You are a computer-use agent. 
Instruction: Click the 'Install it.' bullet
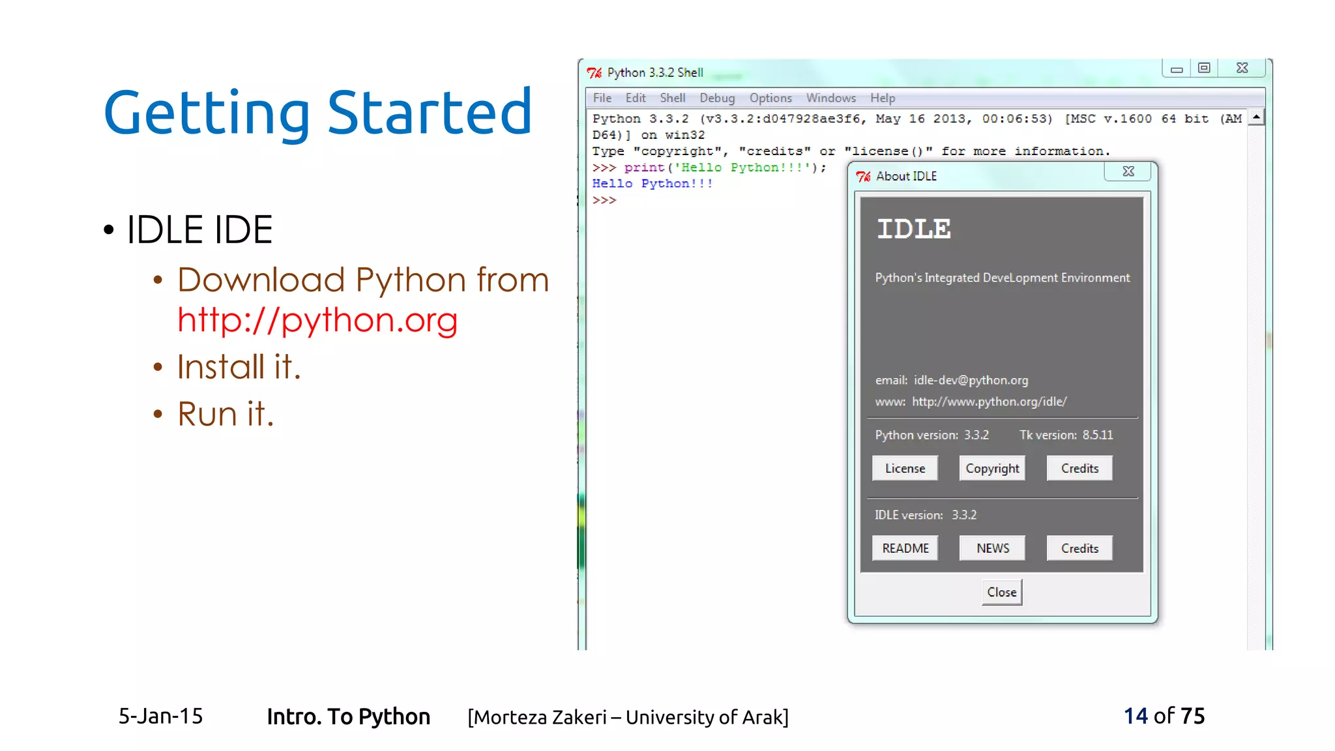(239, 366)
